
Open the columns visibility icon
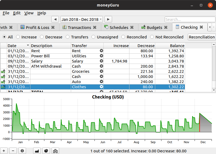[x=55, y=151]
